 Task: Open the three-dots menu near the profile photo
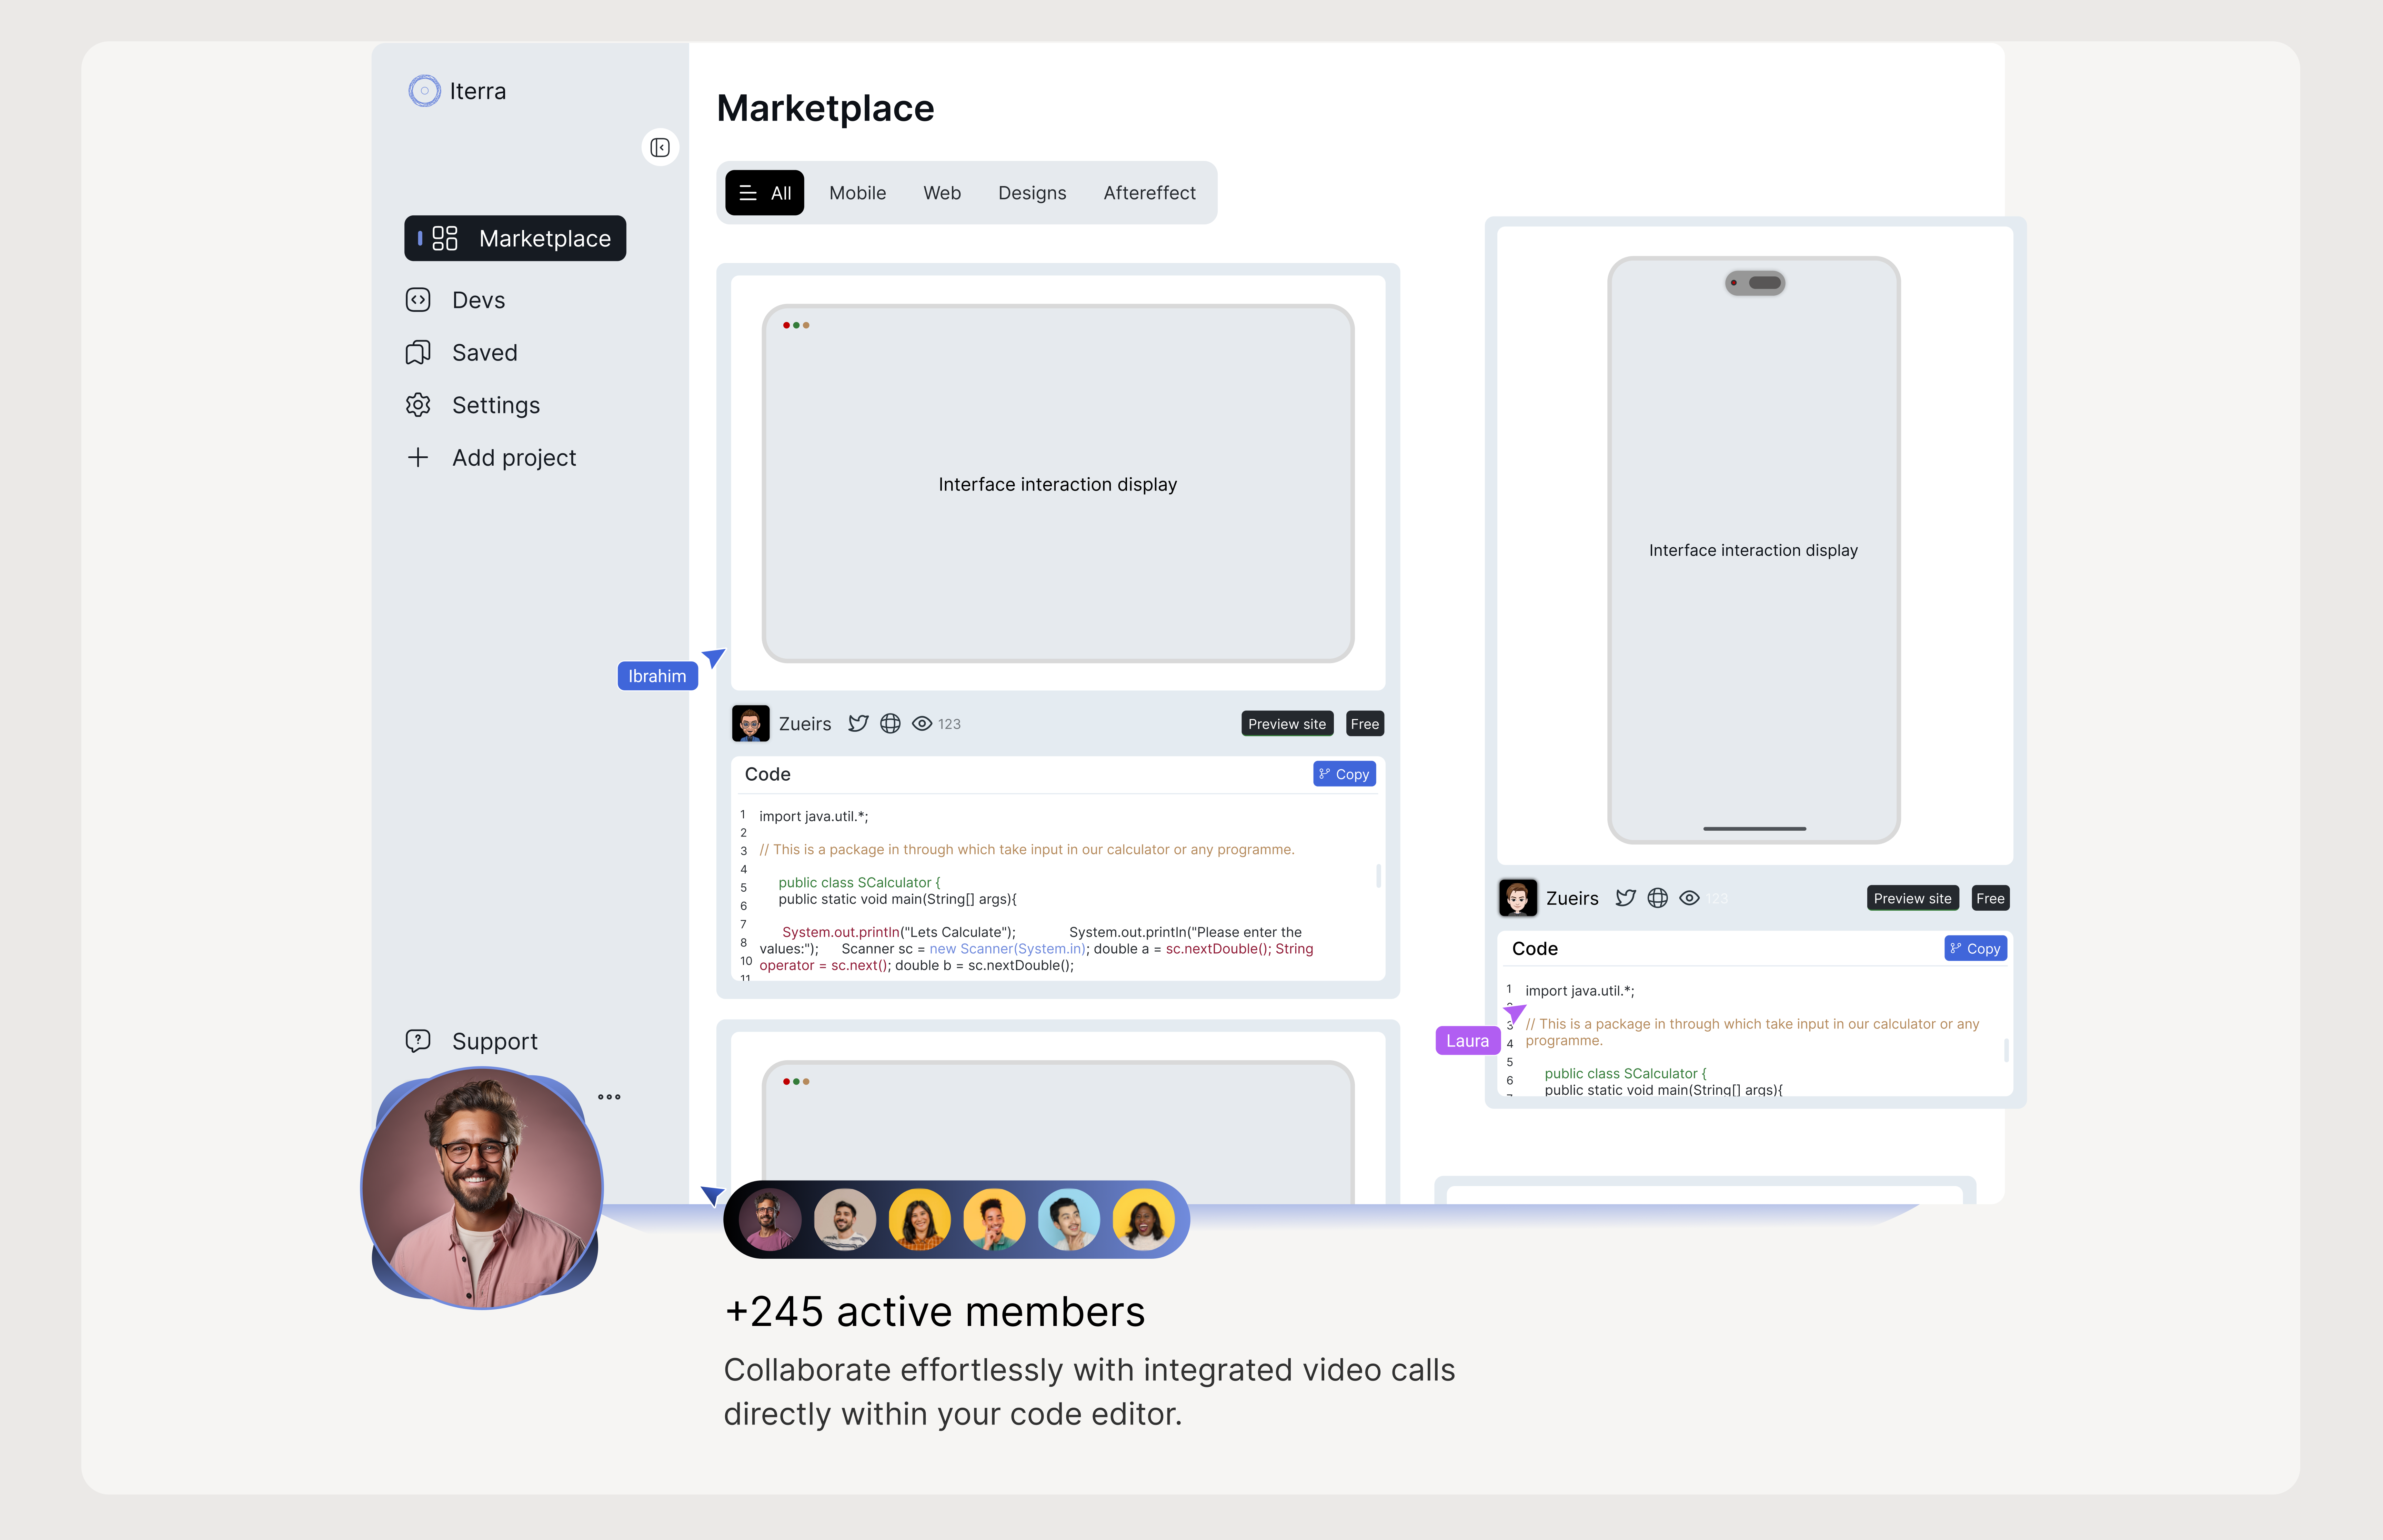pos(609,1097)
